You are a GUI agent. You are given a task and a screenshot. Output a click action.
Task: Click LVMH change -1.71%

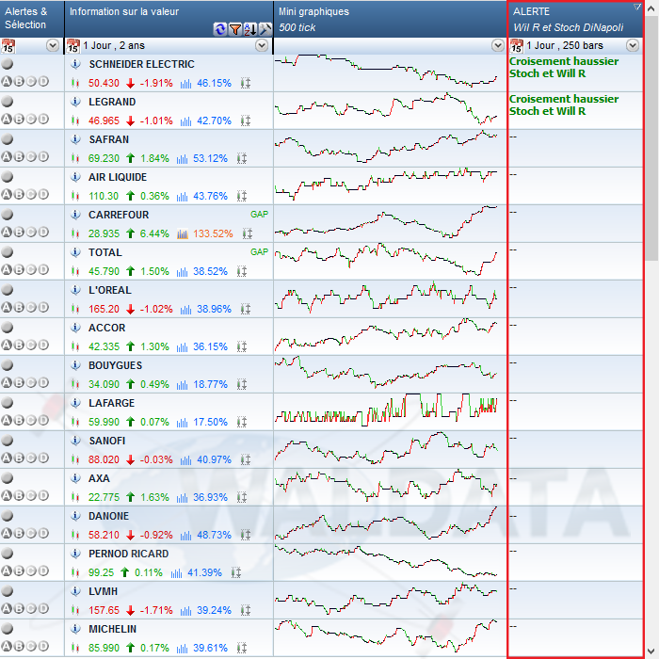point(156,610)
